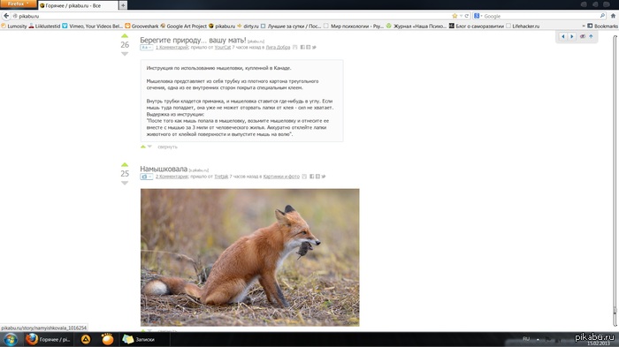
Task: Go to next post with right arrow
Action: 571,36
